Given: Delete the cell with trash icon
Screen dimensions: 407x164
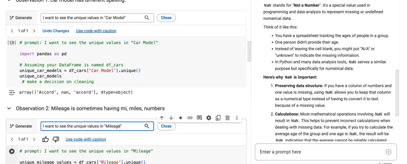Looking at the screenshot, I should [x=228, y=118].
